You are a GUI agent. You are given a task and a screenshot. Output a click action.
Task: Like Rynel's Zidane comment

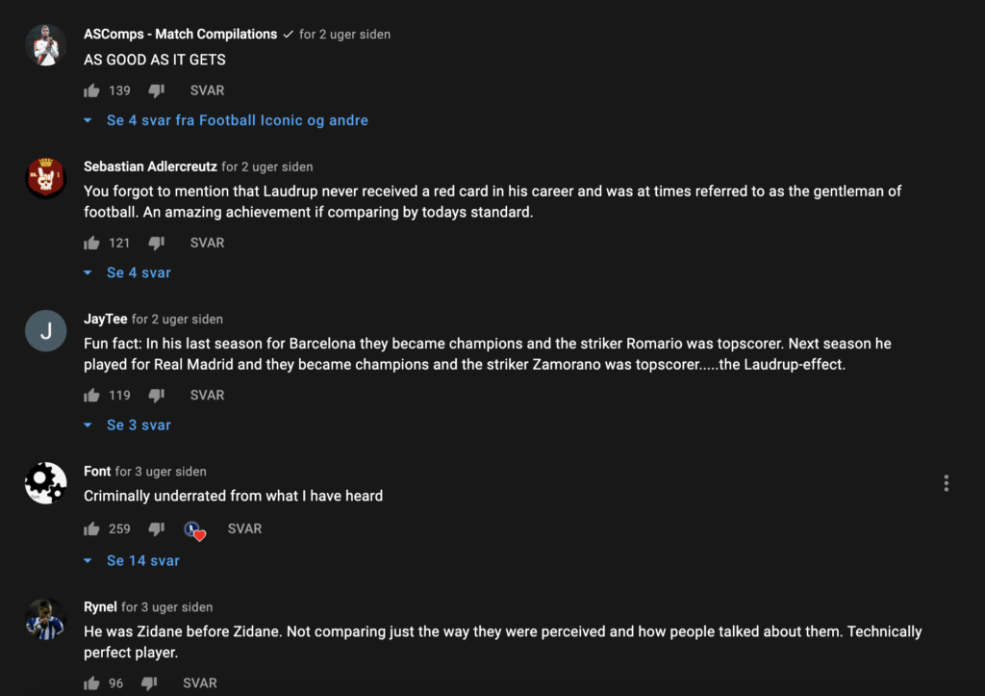tap(91, 683)
